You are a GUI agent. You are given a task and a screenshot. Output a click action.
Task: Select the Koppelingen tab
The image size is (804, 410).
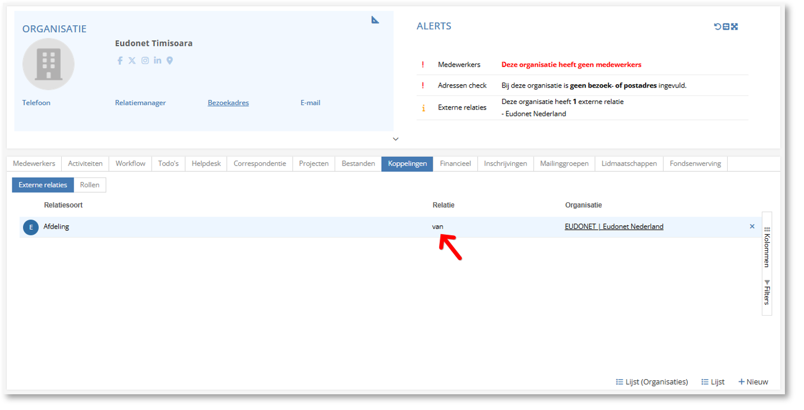point(407,163)
